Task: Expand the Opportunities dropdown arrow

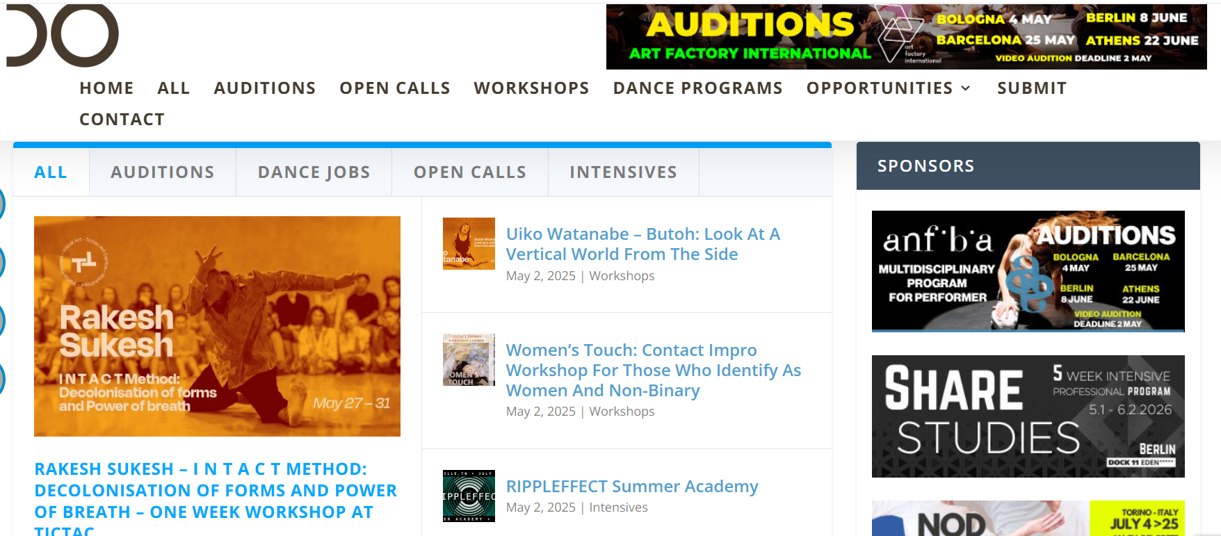Action: [x=966, y=88]
